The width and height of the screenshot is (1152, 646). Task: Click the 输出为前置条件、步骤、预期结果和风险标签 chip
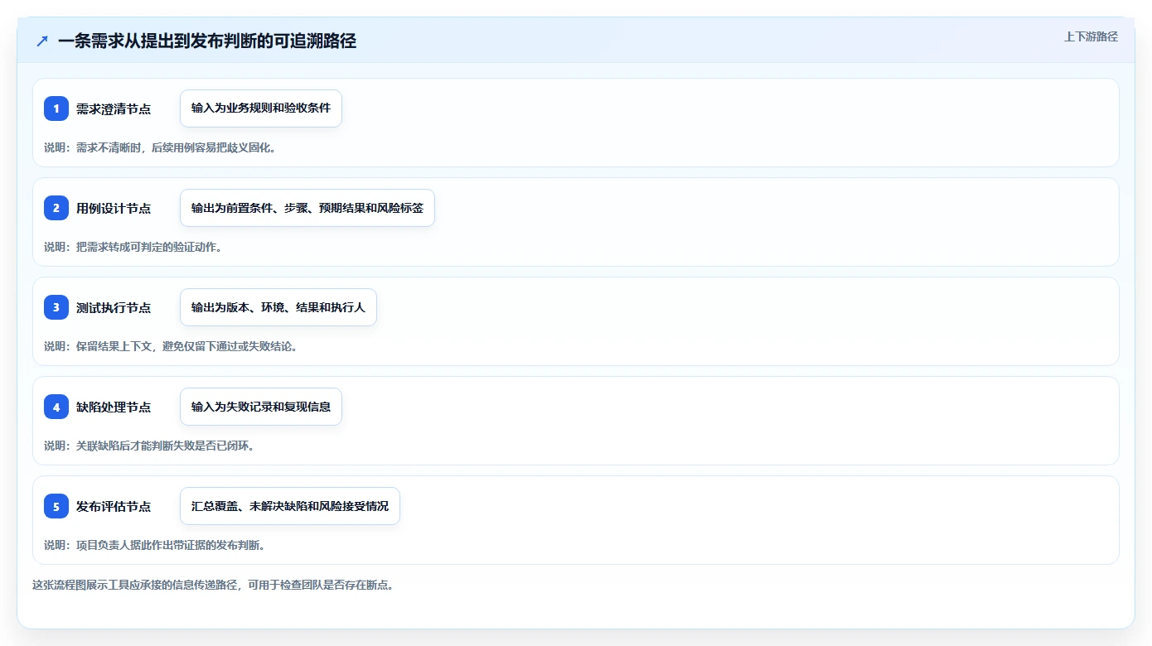pos(307,208)
